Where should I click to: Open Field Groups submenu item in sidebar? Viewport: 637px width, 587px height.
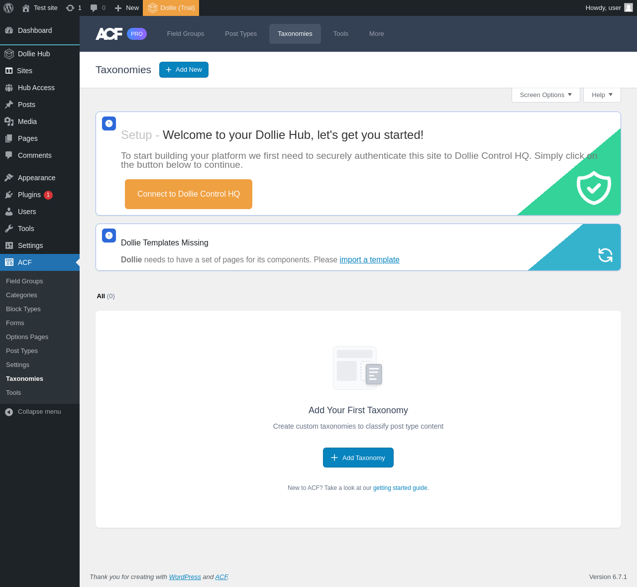tap(40, 281)
